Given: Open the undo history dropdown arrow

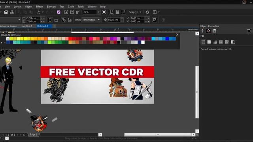Looking at the screenshot, I should [x=43, y=12].
